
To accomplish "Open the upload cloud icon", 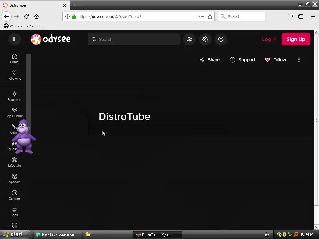I will [x=189, y=39].
